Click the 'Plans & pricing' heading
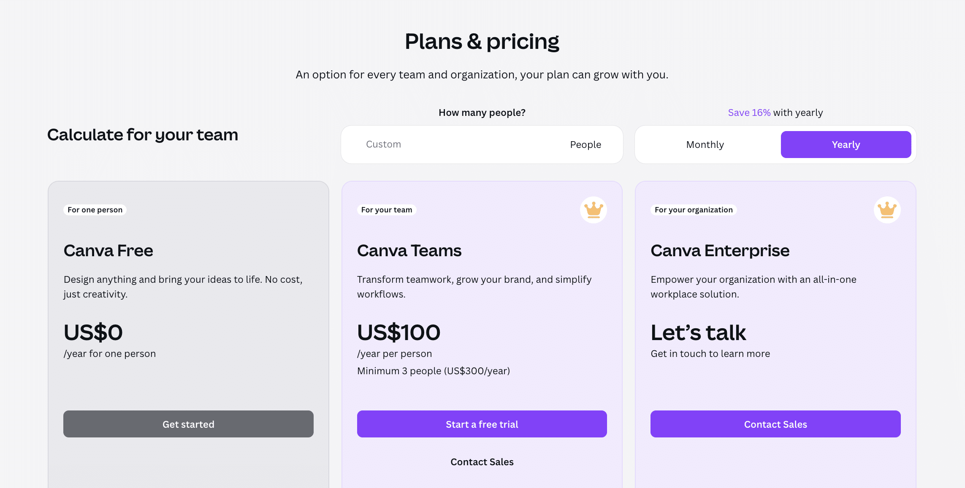This screenshot has height=488, width=965. pyautogui.click(x=482, y=41)
